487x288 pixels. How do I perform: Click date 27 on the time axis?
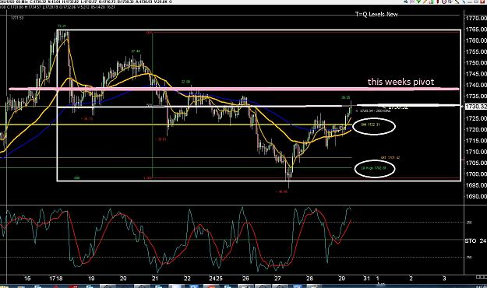(x=277, y=279)
